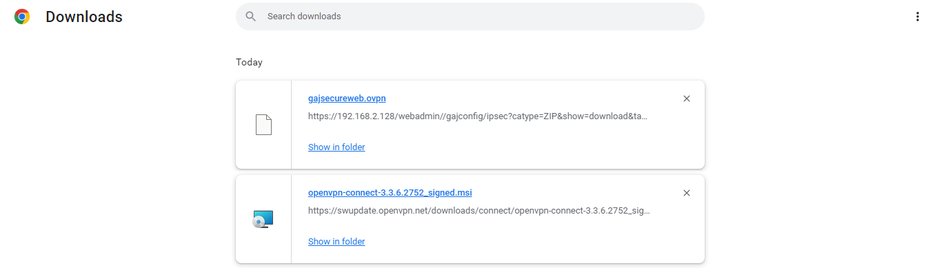Click the 192.168.2.128 webadmin source URL

click(478, 116)
